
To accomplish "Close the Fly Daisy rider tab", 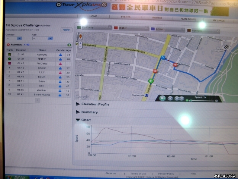I will click(110, 27).
